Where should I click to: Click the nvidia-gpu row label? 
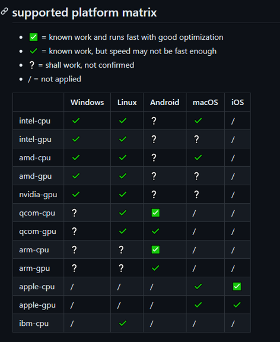pyautogui.click(x=38, y=194)
